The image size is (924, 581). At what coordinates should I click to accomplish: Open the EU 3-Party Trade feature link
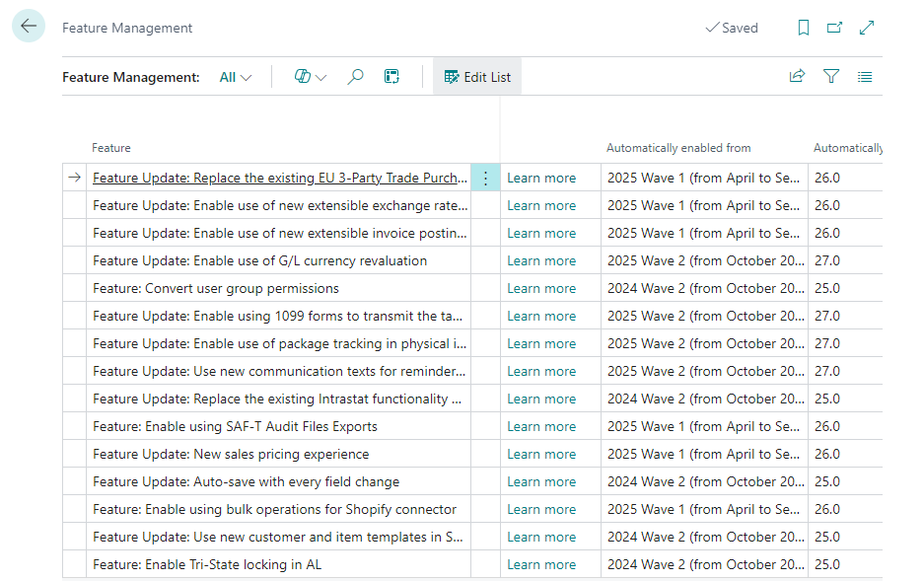[280, 179]
